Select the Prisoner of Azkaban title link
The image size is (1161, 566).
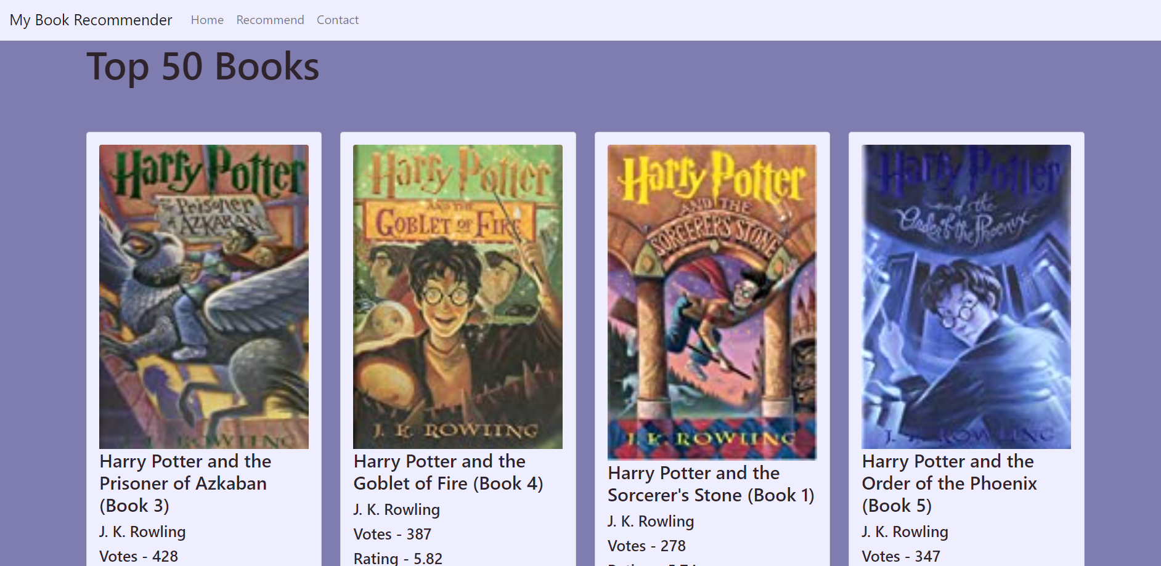pyautogui.click(x=184, y=483)
